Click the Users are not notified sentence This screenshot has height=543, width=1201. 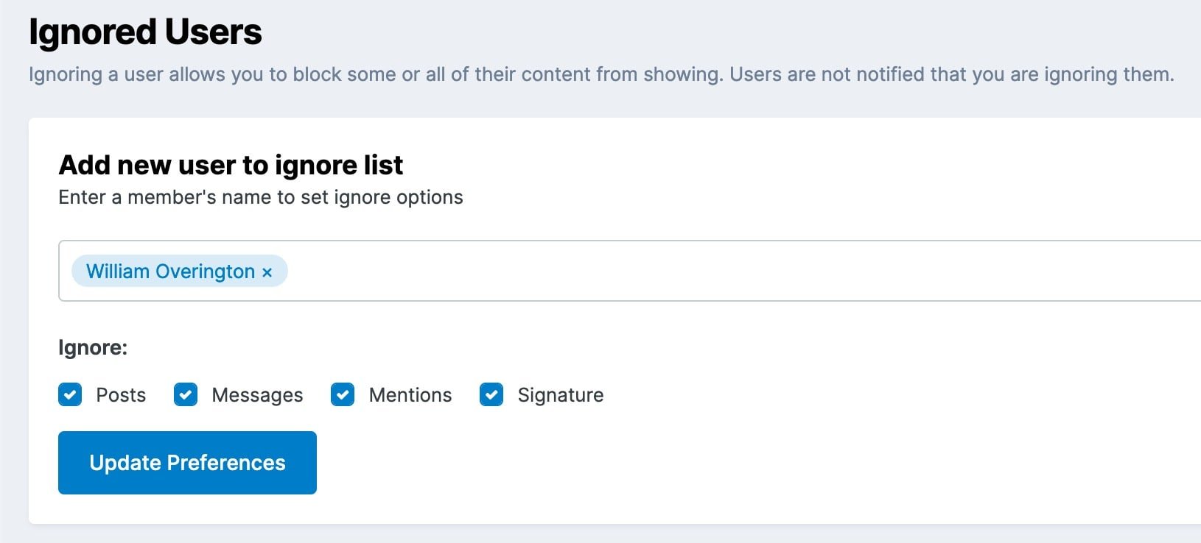952,74
